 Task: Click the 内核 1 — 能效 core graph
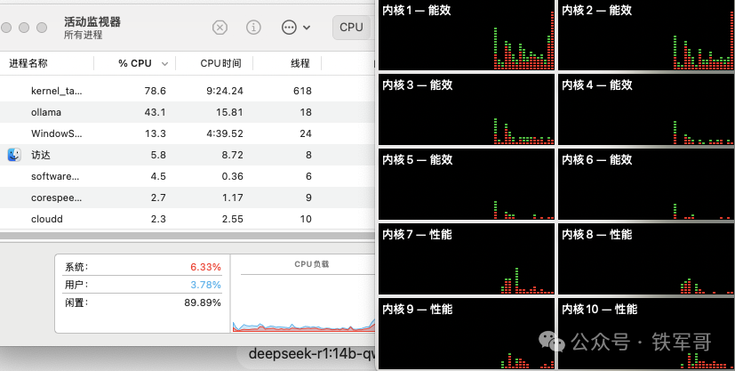[x=467, y=35]
